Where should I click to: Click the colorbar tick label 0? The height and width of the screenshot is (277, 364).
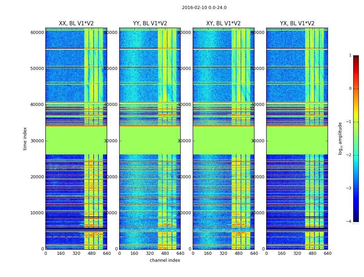click(x=350, y=89)
